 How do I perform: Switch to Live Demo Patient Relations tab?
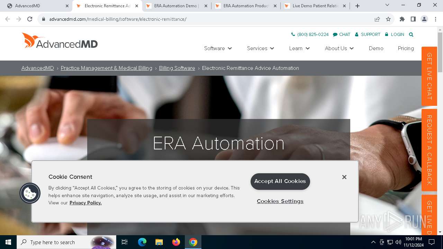[315, 6]
